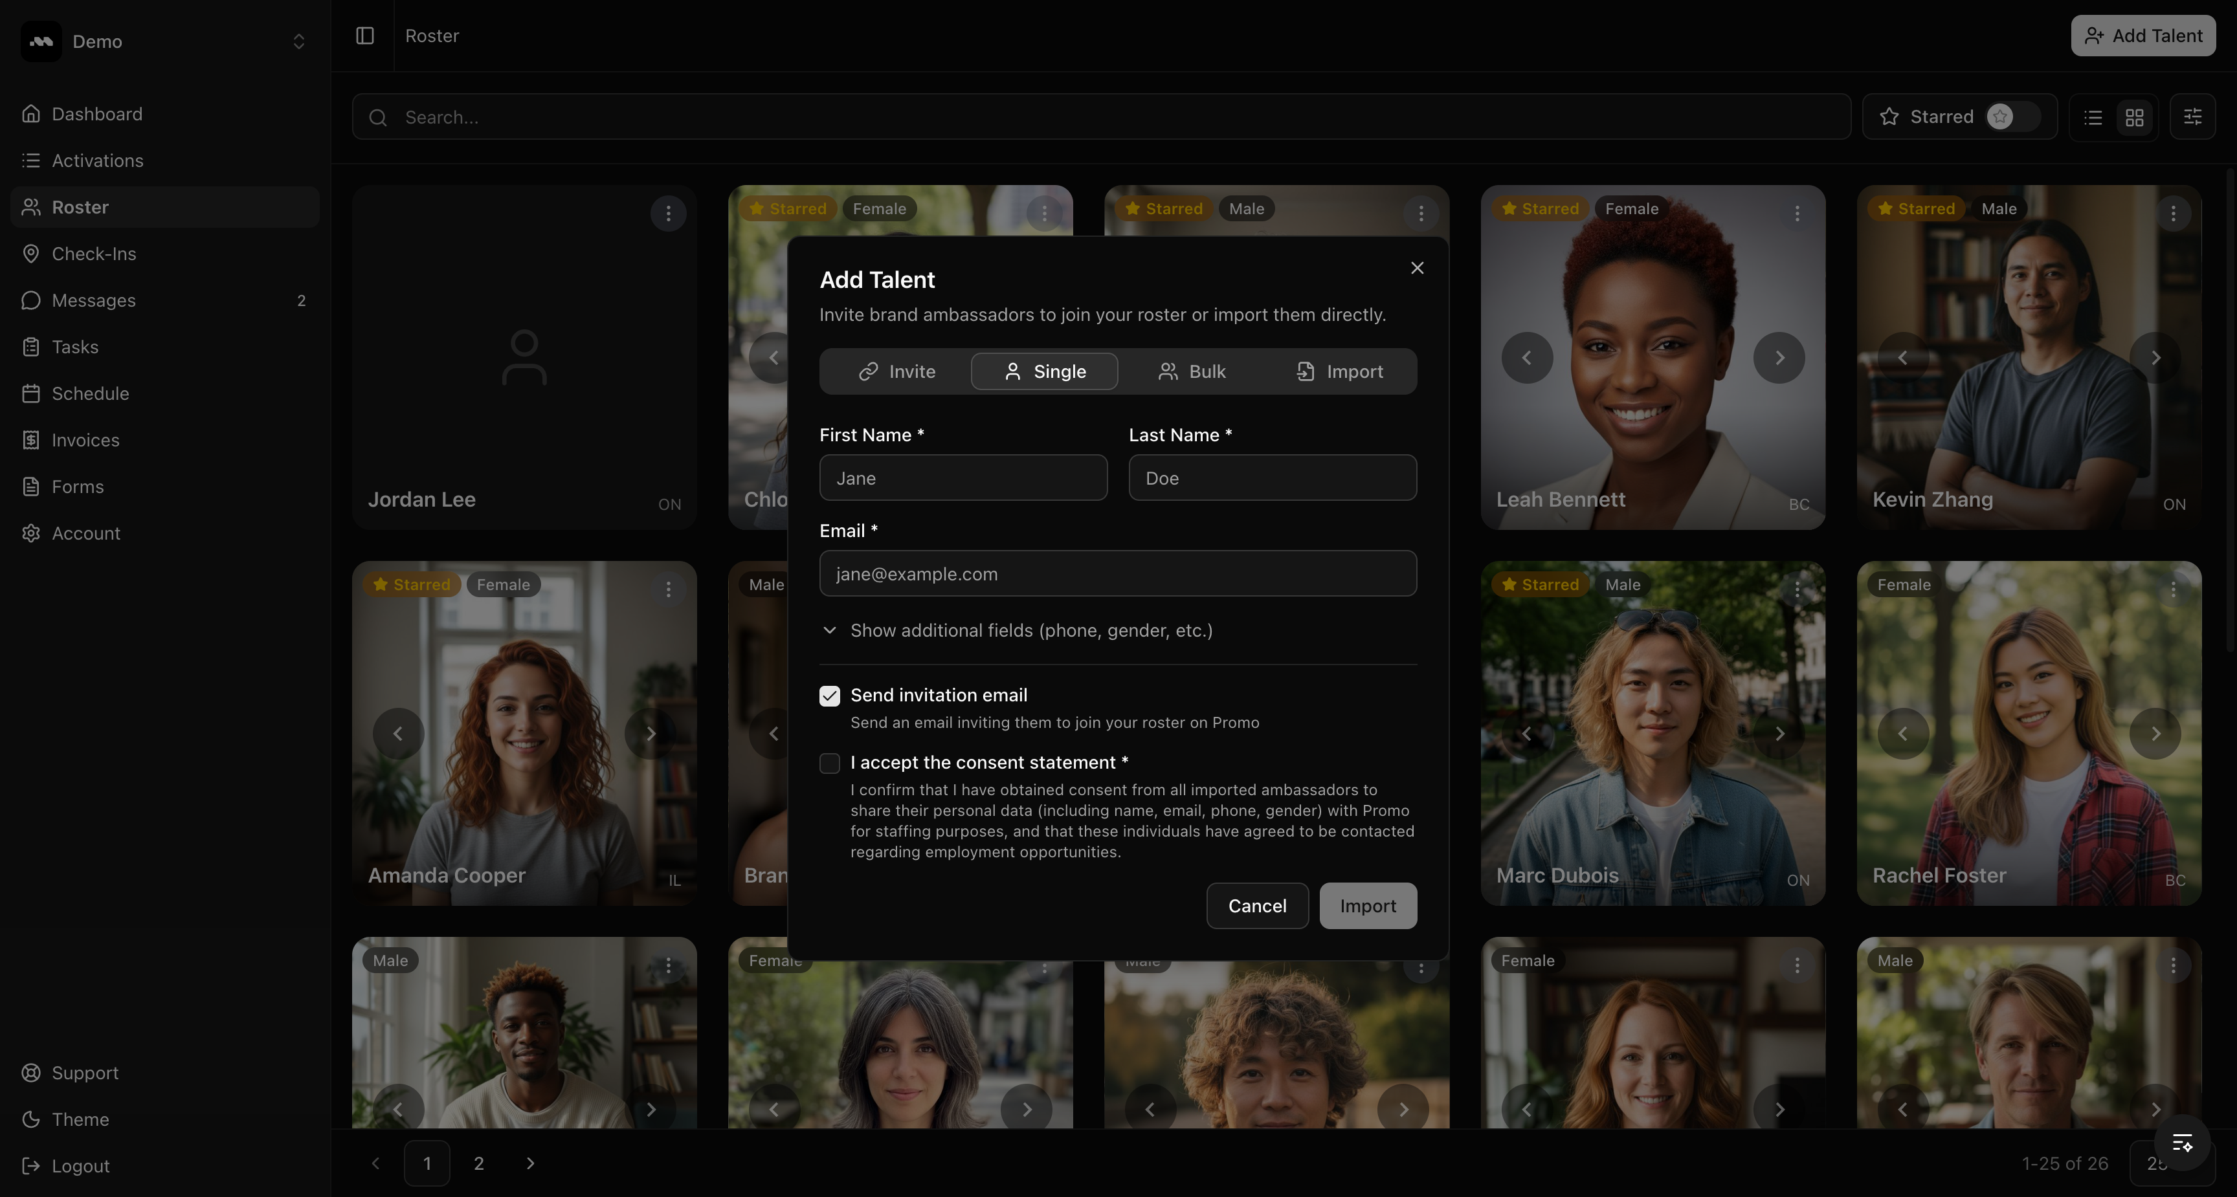Select the Invite tab

point(896,371)
